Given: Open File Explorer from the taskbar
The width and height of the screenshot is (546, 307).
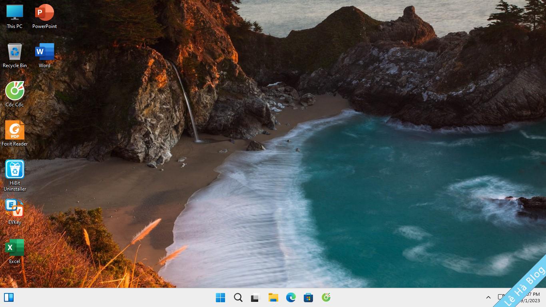Looking at the screenshot, I should pyautogui.click(x=273, y=297).
